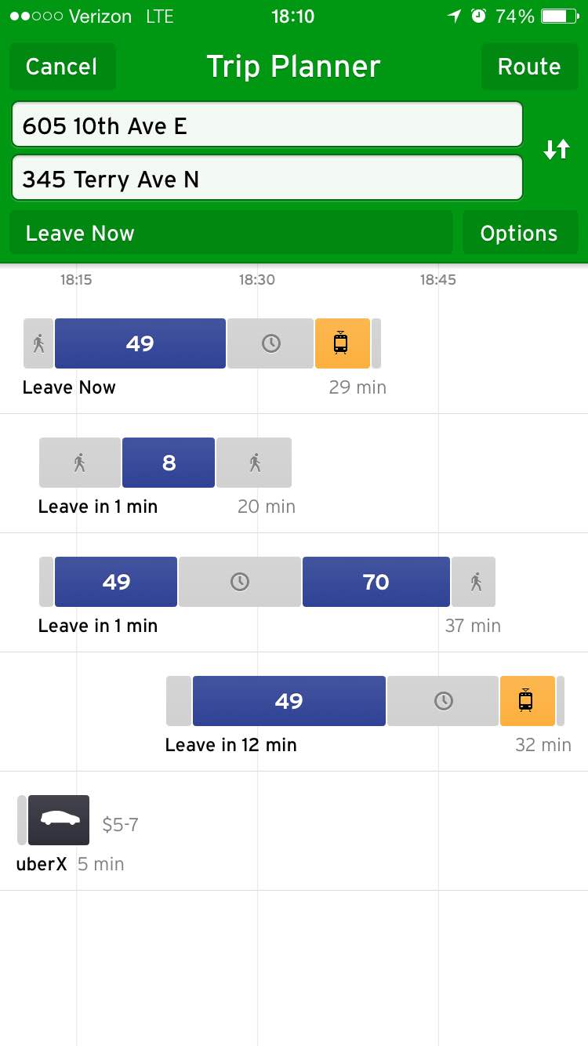Select the route 8 bus segment
This screenshot has width=588, height=1046.
click(169, 463)
